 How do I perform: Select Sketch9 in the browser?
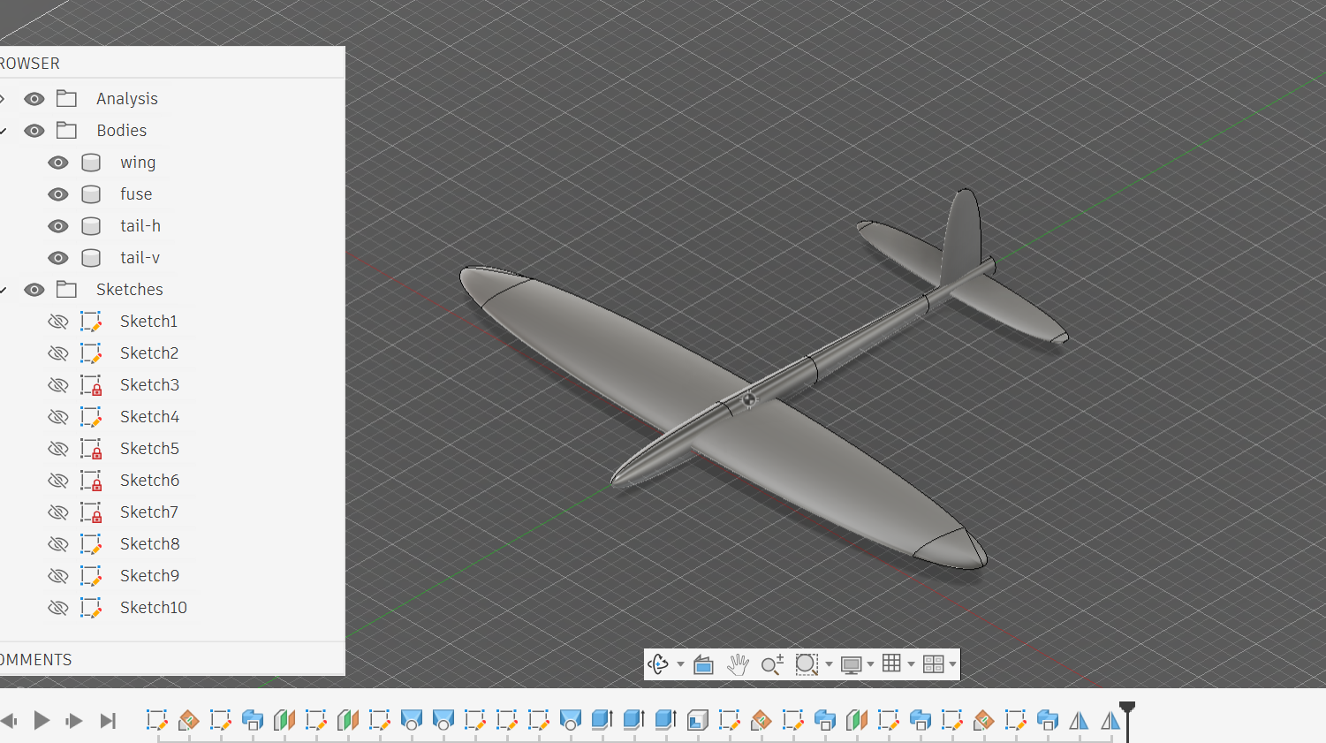[149, 576]
